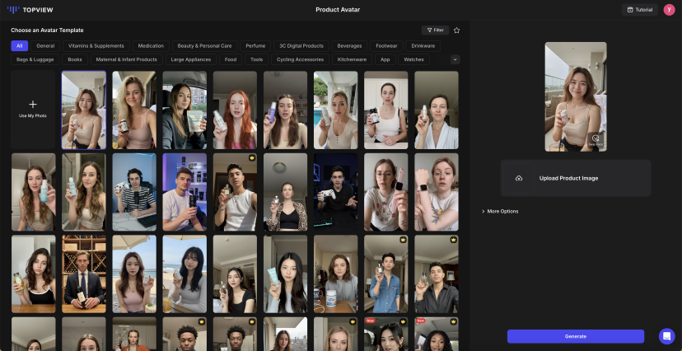The width and height of the screenshot is (682, 351).
Task: Select the All category tab
Action: click(x=20, y=45)
